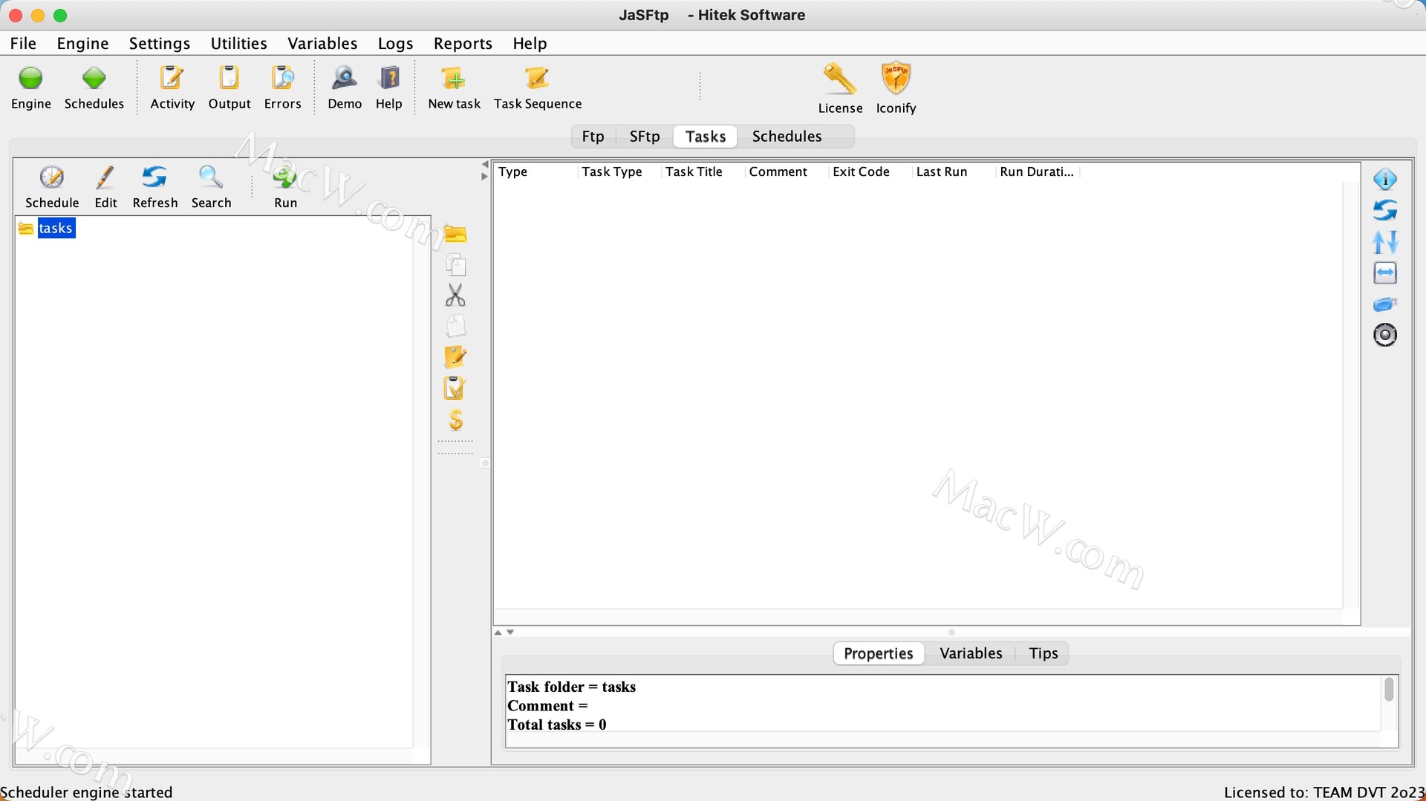Collapse left panel with split arrow
1426x801 pixels.
[485, 164]
